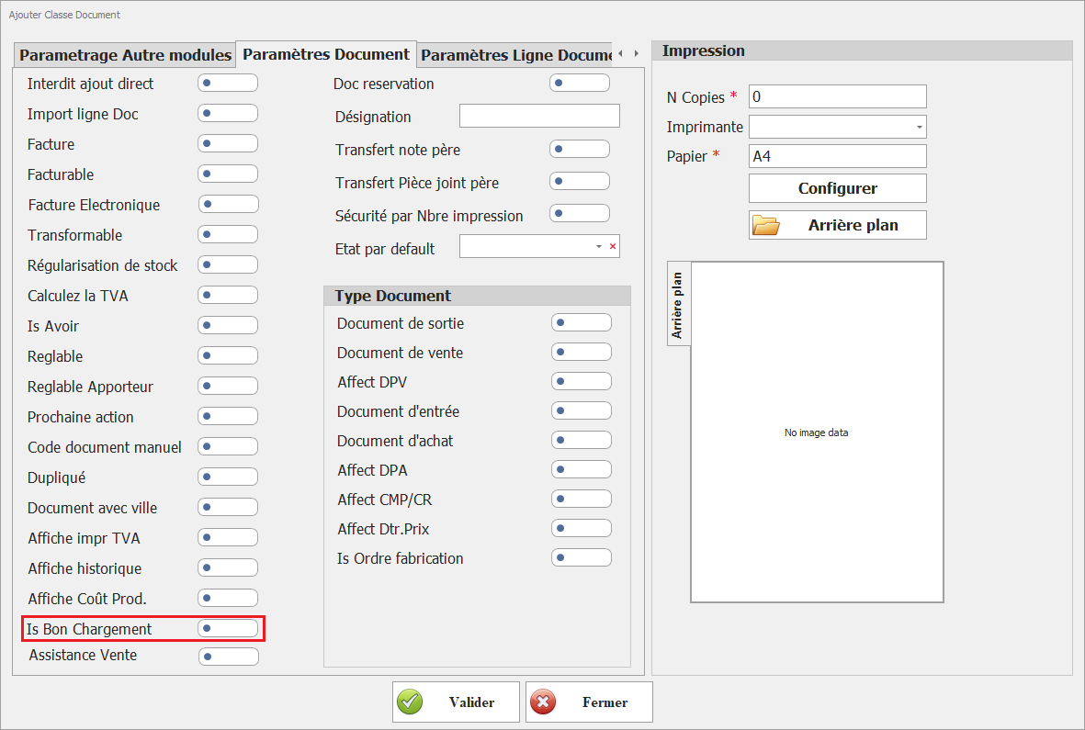Image resolution: width=1085 pixels, height=730 pixels.
Task: Toggle Transfert note père switch
Action: coord(580,150)
